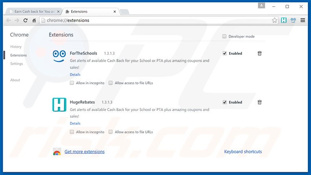The image size is (311, 175).
Task: Open Details link for ForTheSchools
Action: pos(75,74)
